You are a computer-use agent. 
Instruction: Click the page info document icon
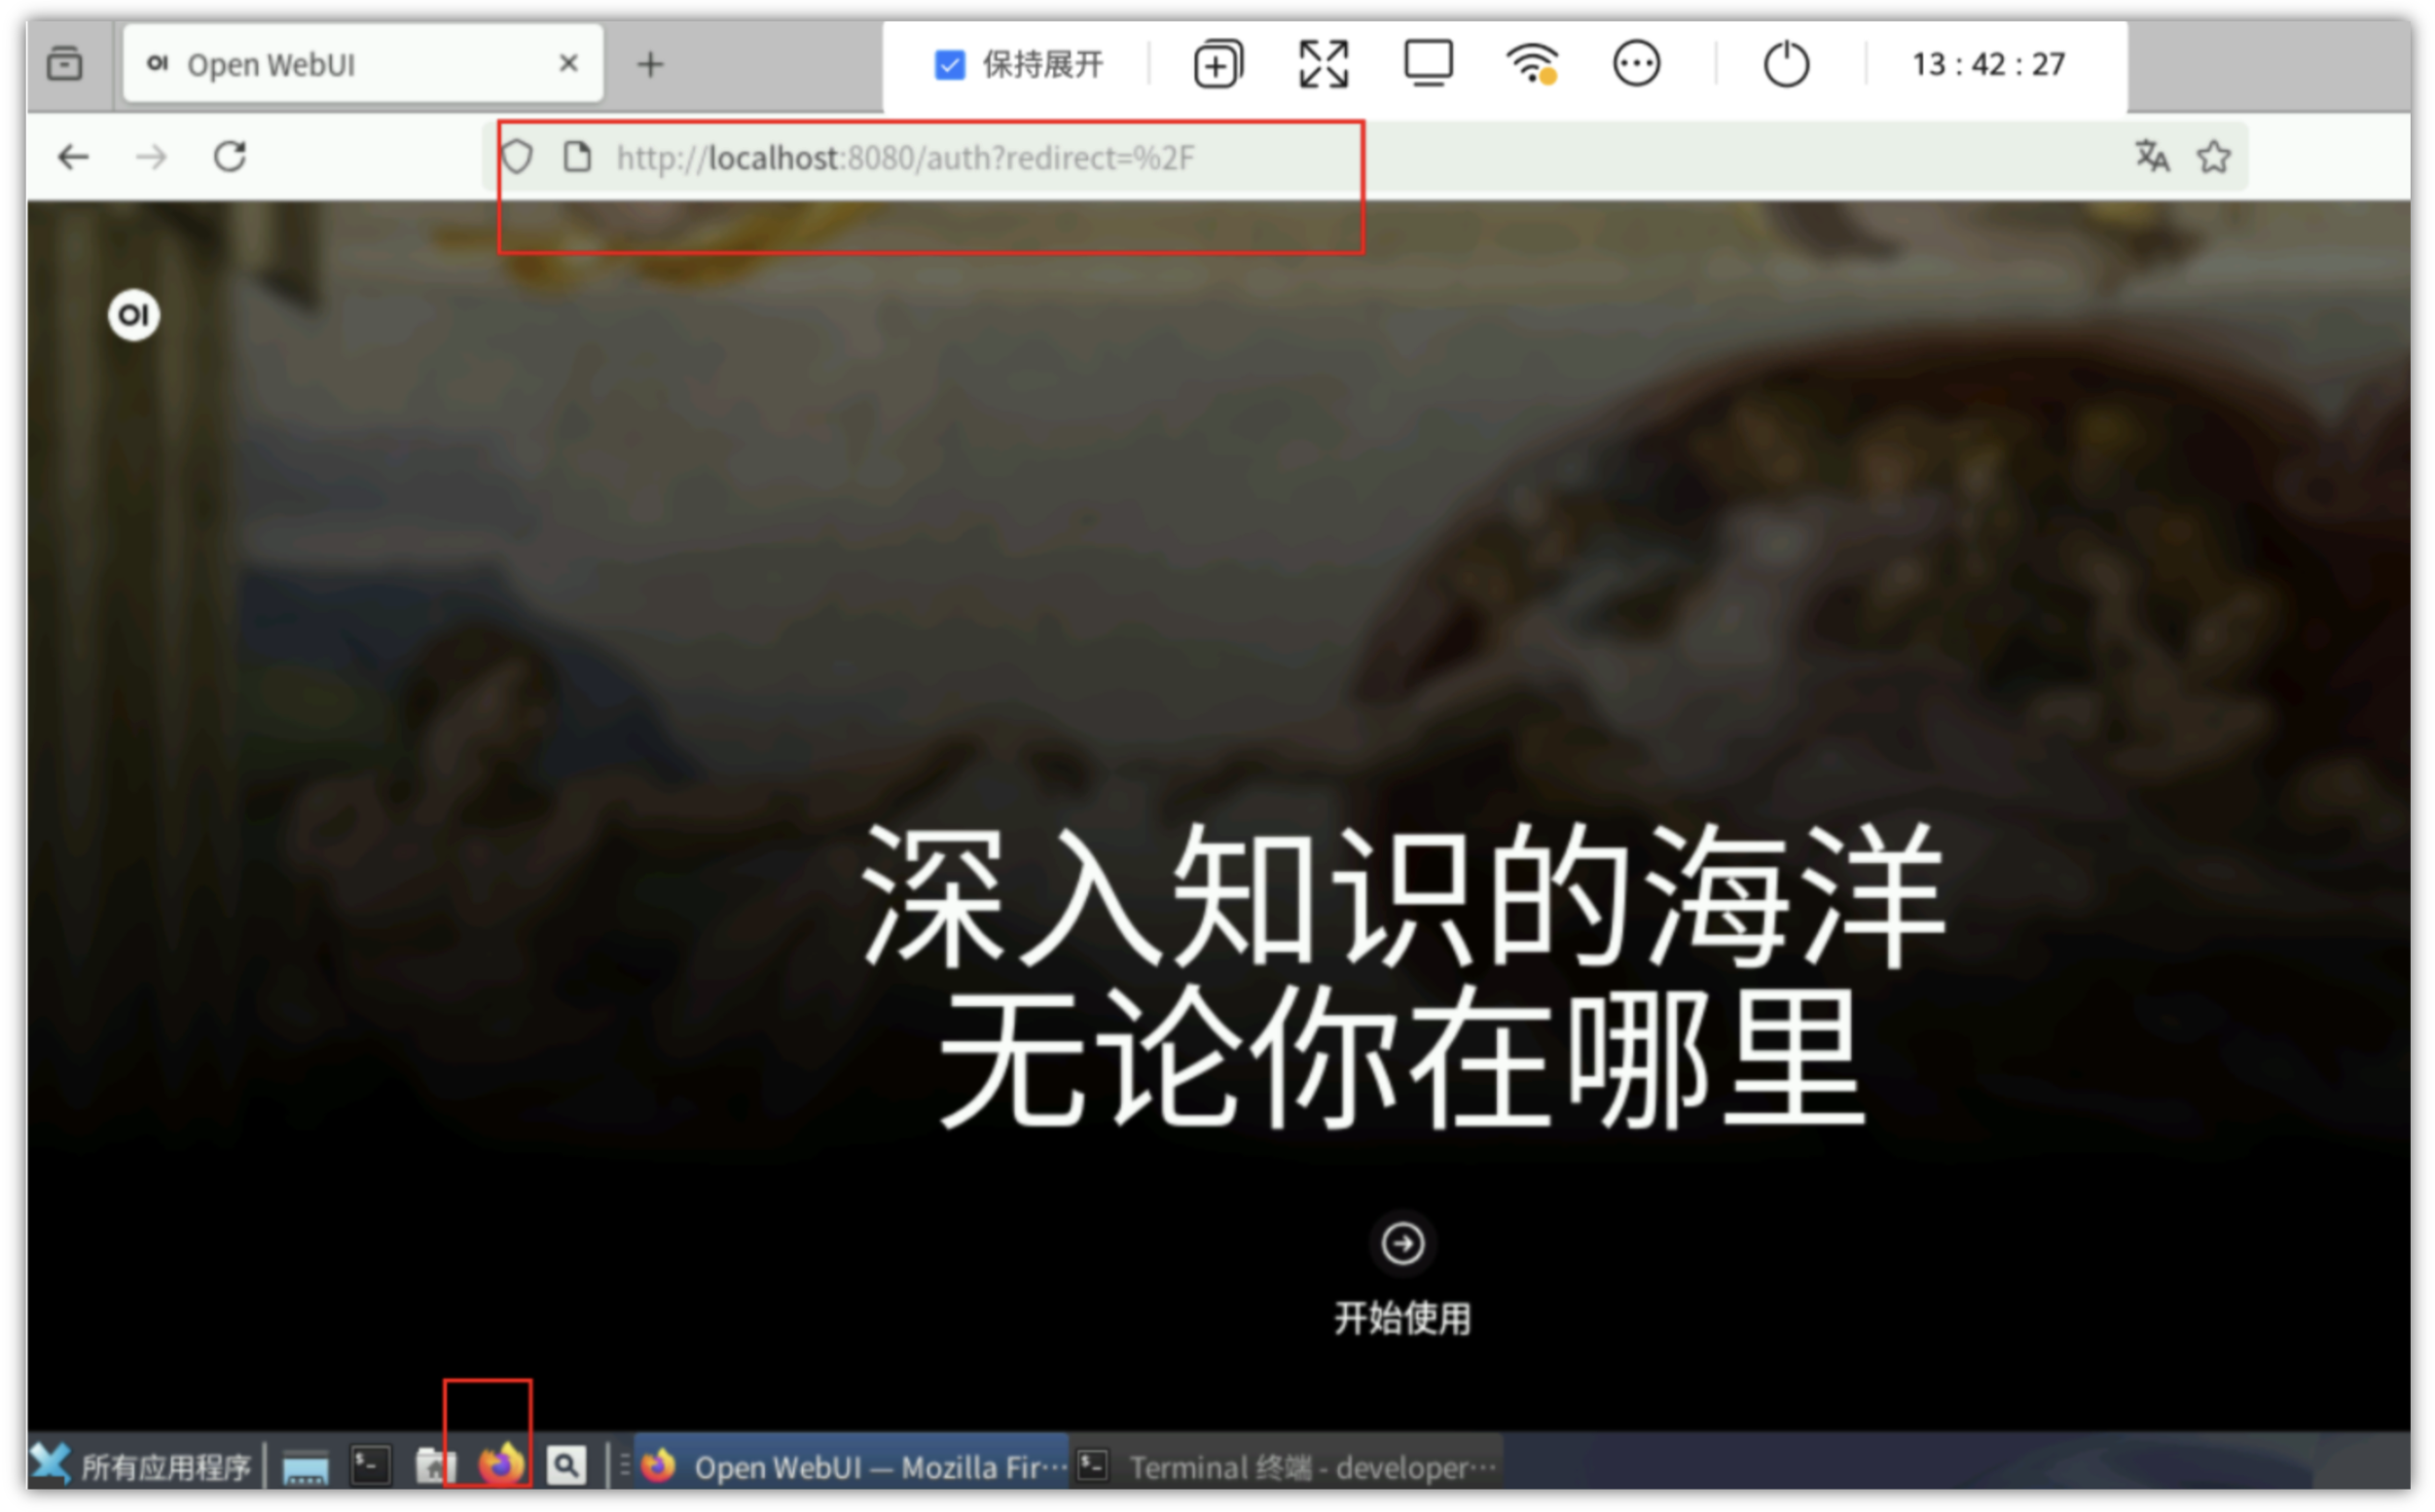pyautogui.click(x=577, y=157)
